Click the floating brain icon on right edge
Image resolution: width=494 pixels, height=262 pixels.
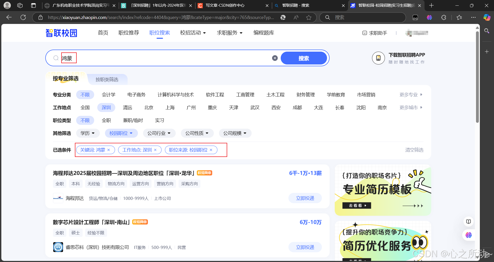coord(469,235)
